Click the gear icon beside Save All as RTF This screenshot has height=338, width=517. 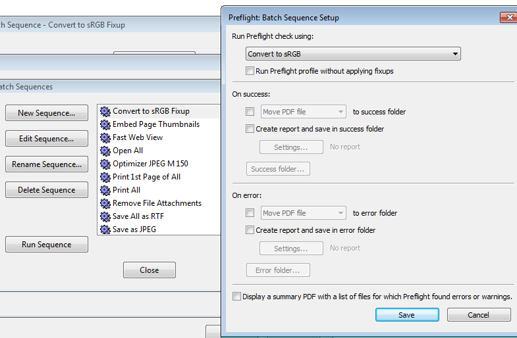[x=105, y=217]
